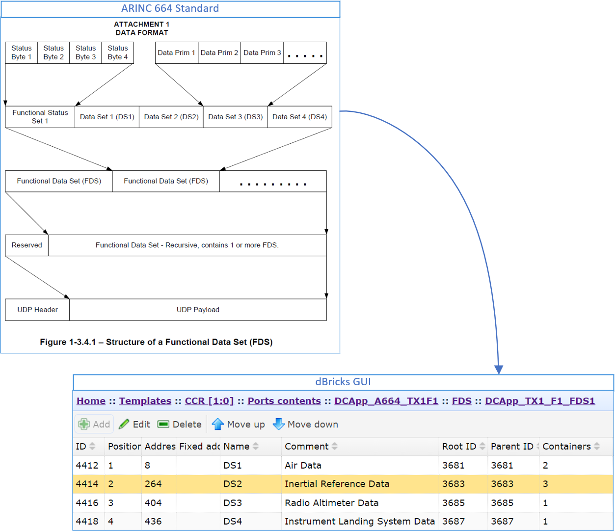615x532 pixels.
Task: Click the Move up button label
Action: (x=246, y=425)
